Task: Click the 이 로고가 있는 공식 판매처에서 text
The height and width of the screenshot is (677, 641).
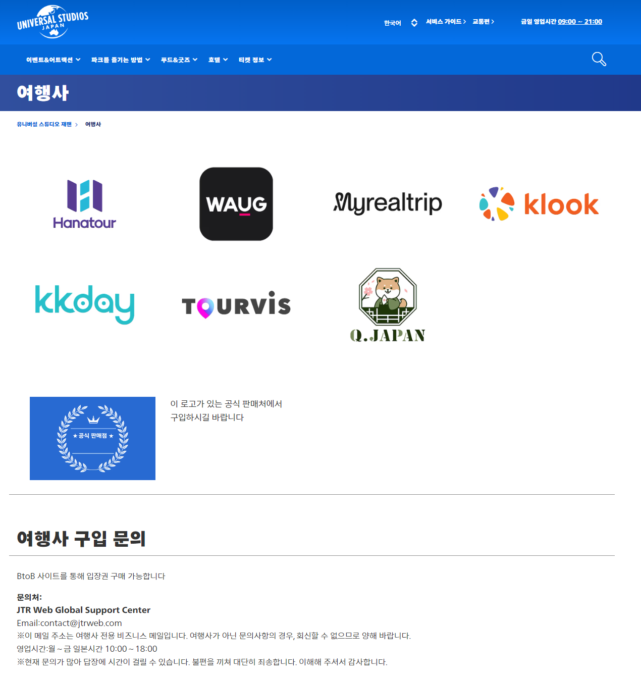Action: (x=226, y=404)
